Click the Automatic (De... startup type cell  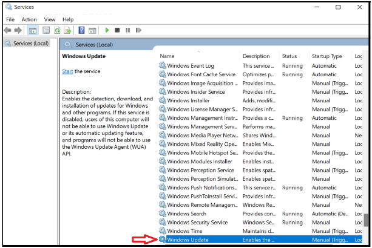330,214
